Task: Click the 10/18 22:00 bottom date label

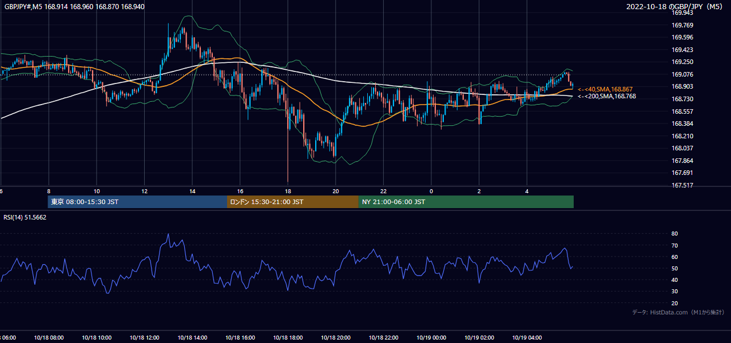Action: tap(383, 338)
